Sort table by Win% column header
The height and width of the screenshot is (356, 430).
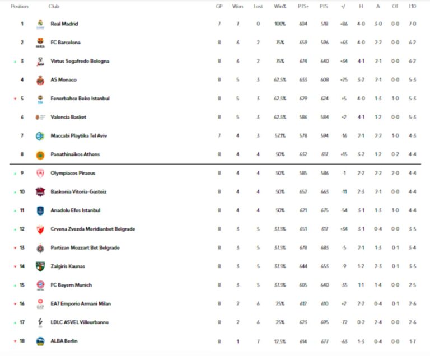(x=279, y=6)
